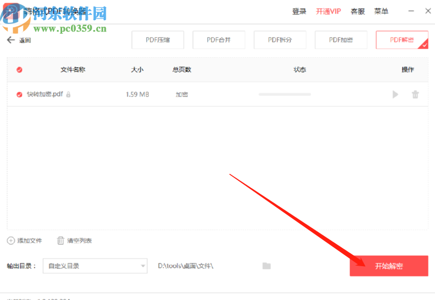The width and height of the screenshot is (435, 300).
Task: Go back with the 返回 arrow
Action: [11, 40]
